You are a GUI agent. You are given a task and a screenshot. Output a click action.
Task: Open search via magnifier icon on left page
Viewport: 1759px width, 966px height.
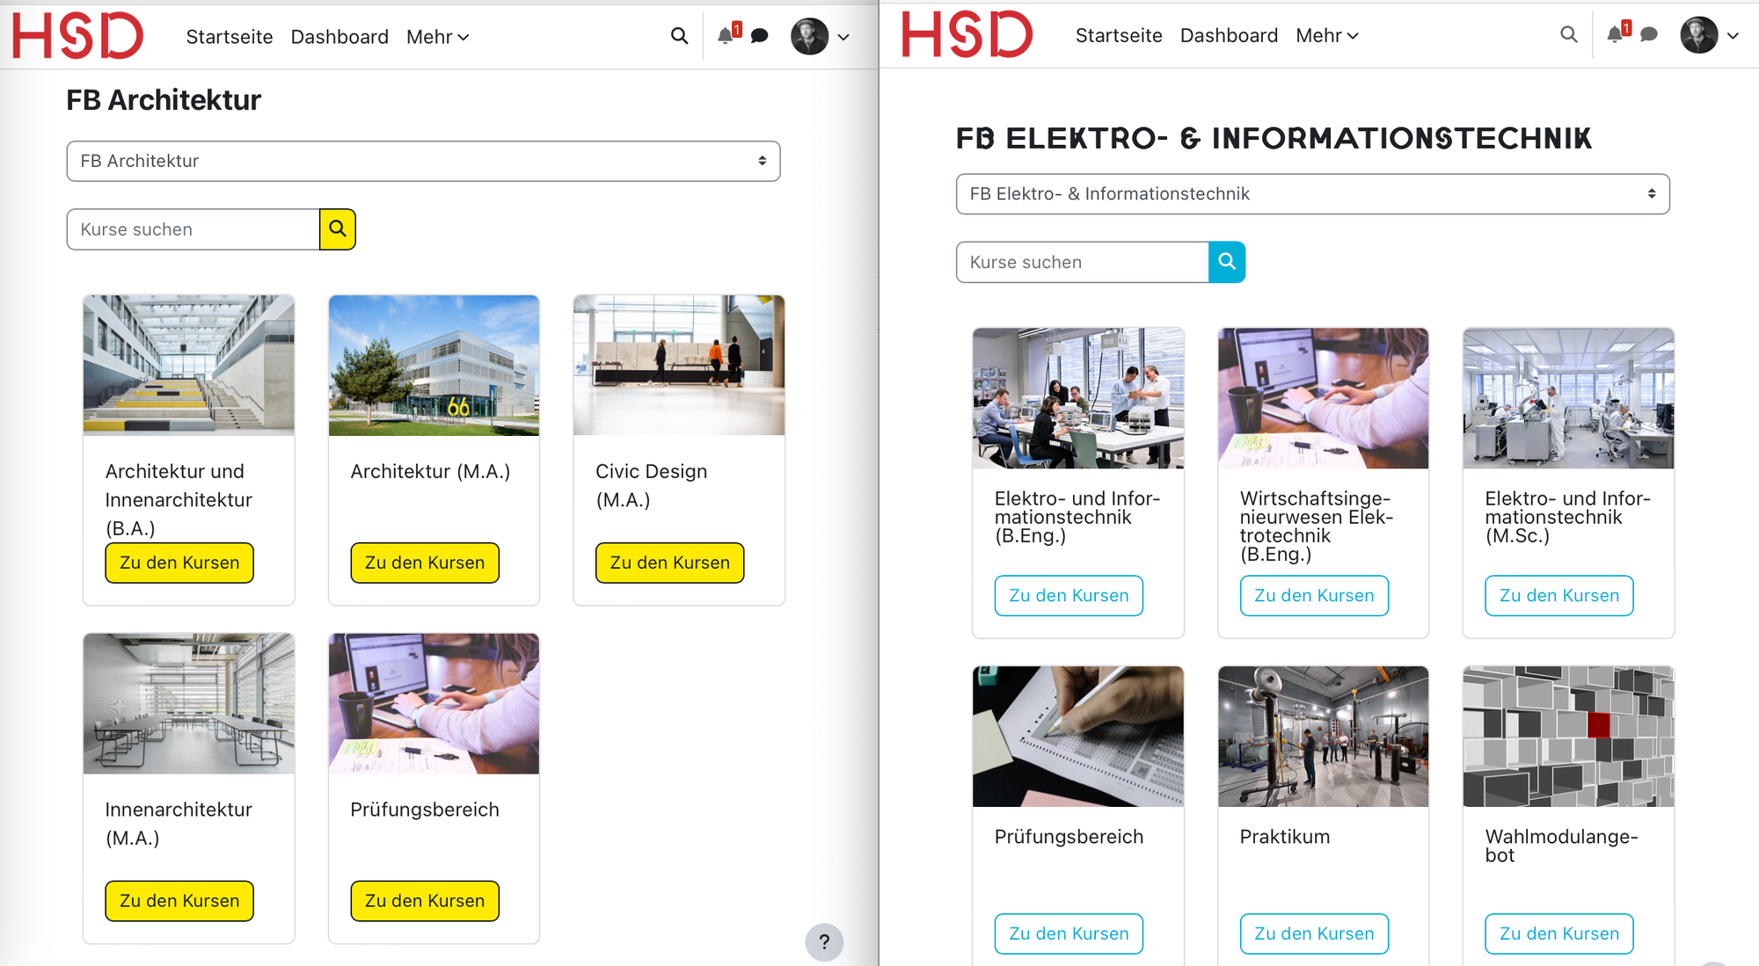tap(679, 36)
